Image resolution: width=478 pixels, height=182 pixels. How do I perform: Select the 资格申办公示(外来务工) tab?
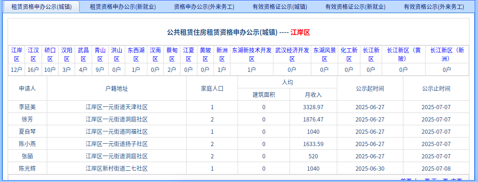click(204, 7)
